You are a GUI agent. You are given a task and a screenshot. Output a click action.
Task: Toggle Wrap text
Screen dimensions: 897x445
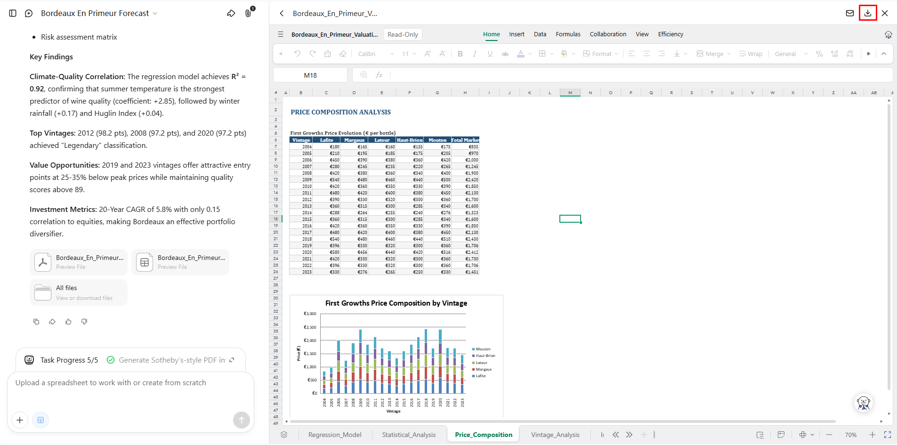click(751, 54)
